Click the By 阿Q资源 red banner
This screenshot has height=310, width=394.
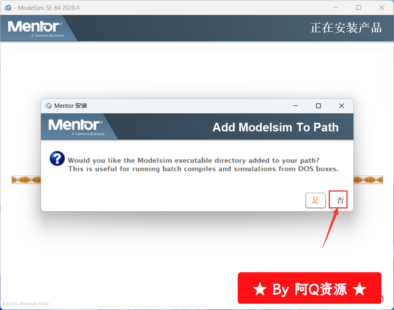[x=309, y=288]
